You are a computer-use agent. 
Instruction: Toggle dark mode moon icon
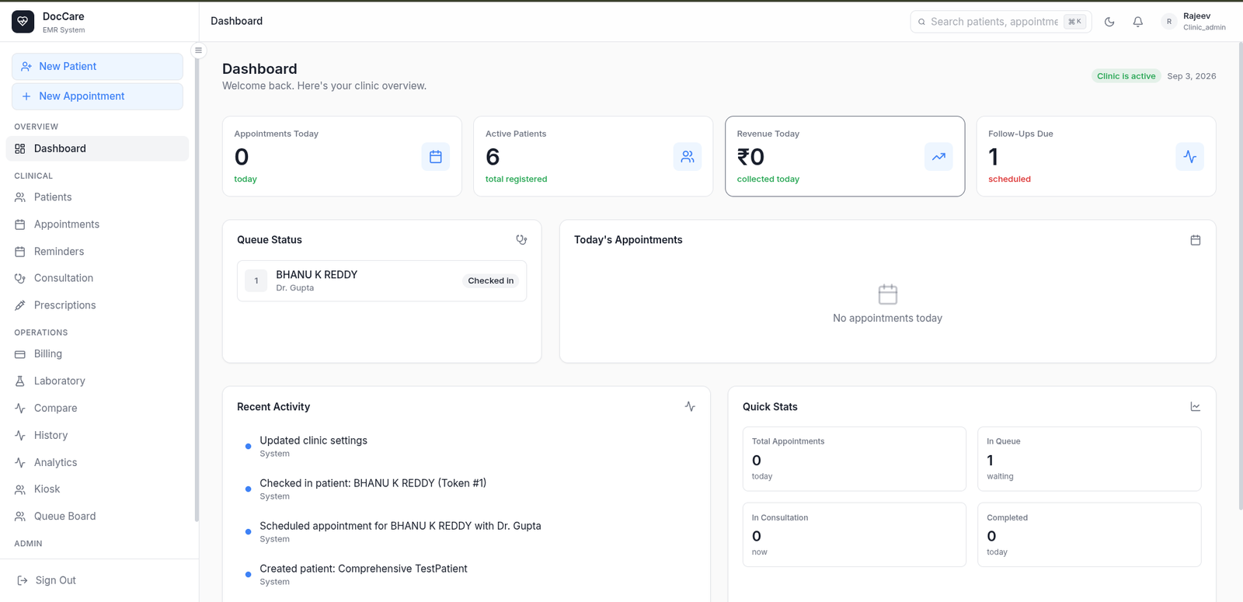1109,22
